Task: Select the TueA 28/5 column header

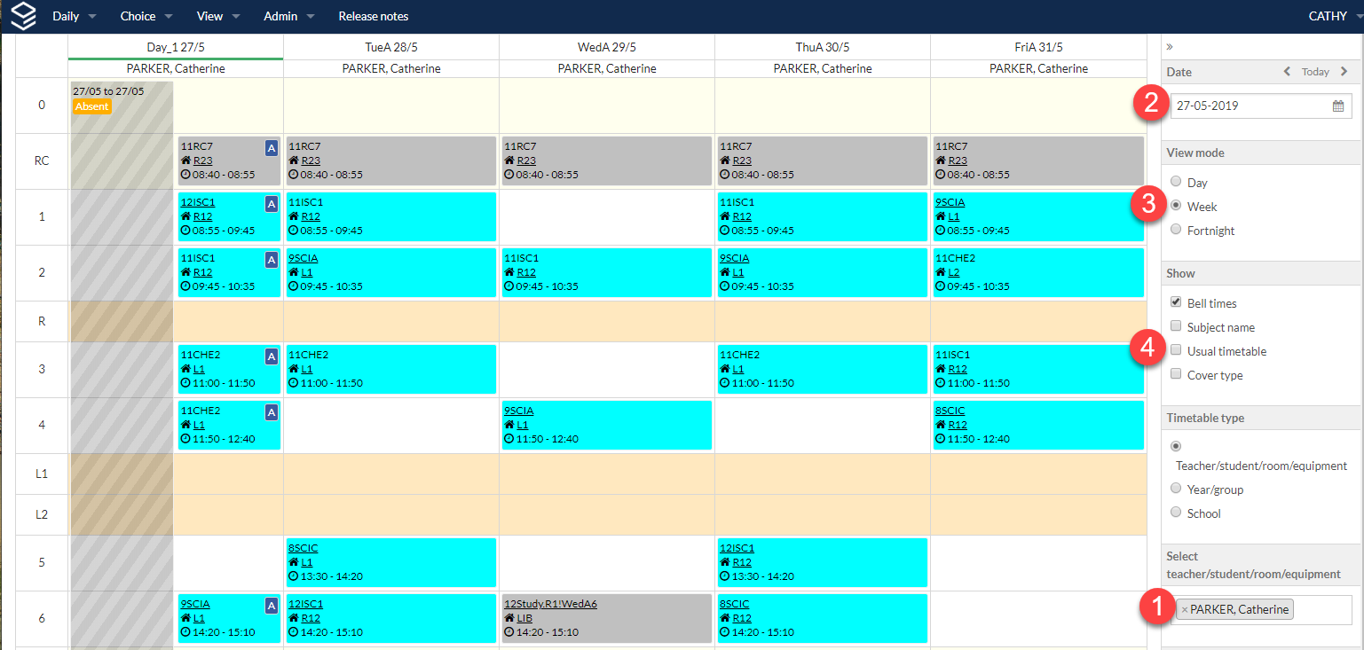Action: tap(391, 47)
